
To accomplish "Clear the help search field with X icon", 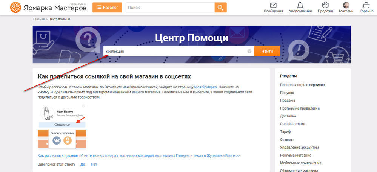I will point(249,51).
